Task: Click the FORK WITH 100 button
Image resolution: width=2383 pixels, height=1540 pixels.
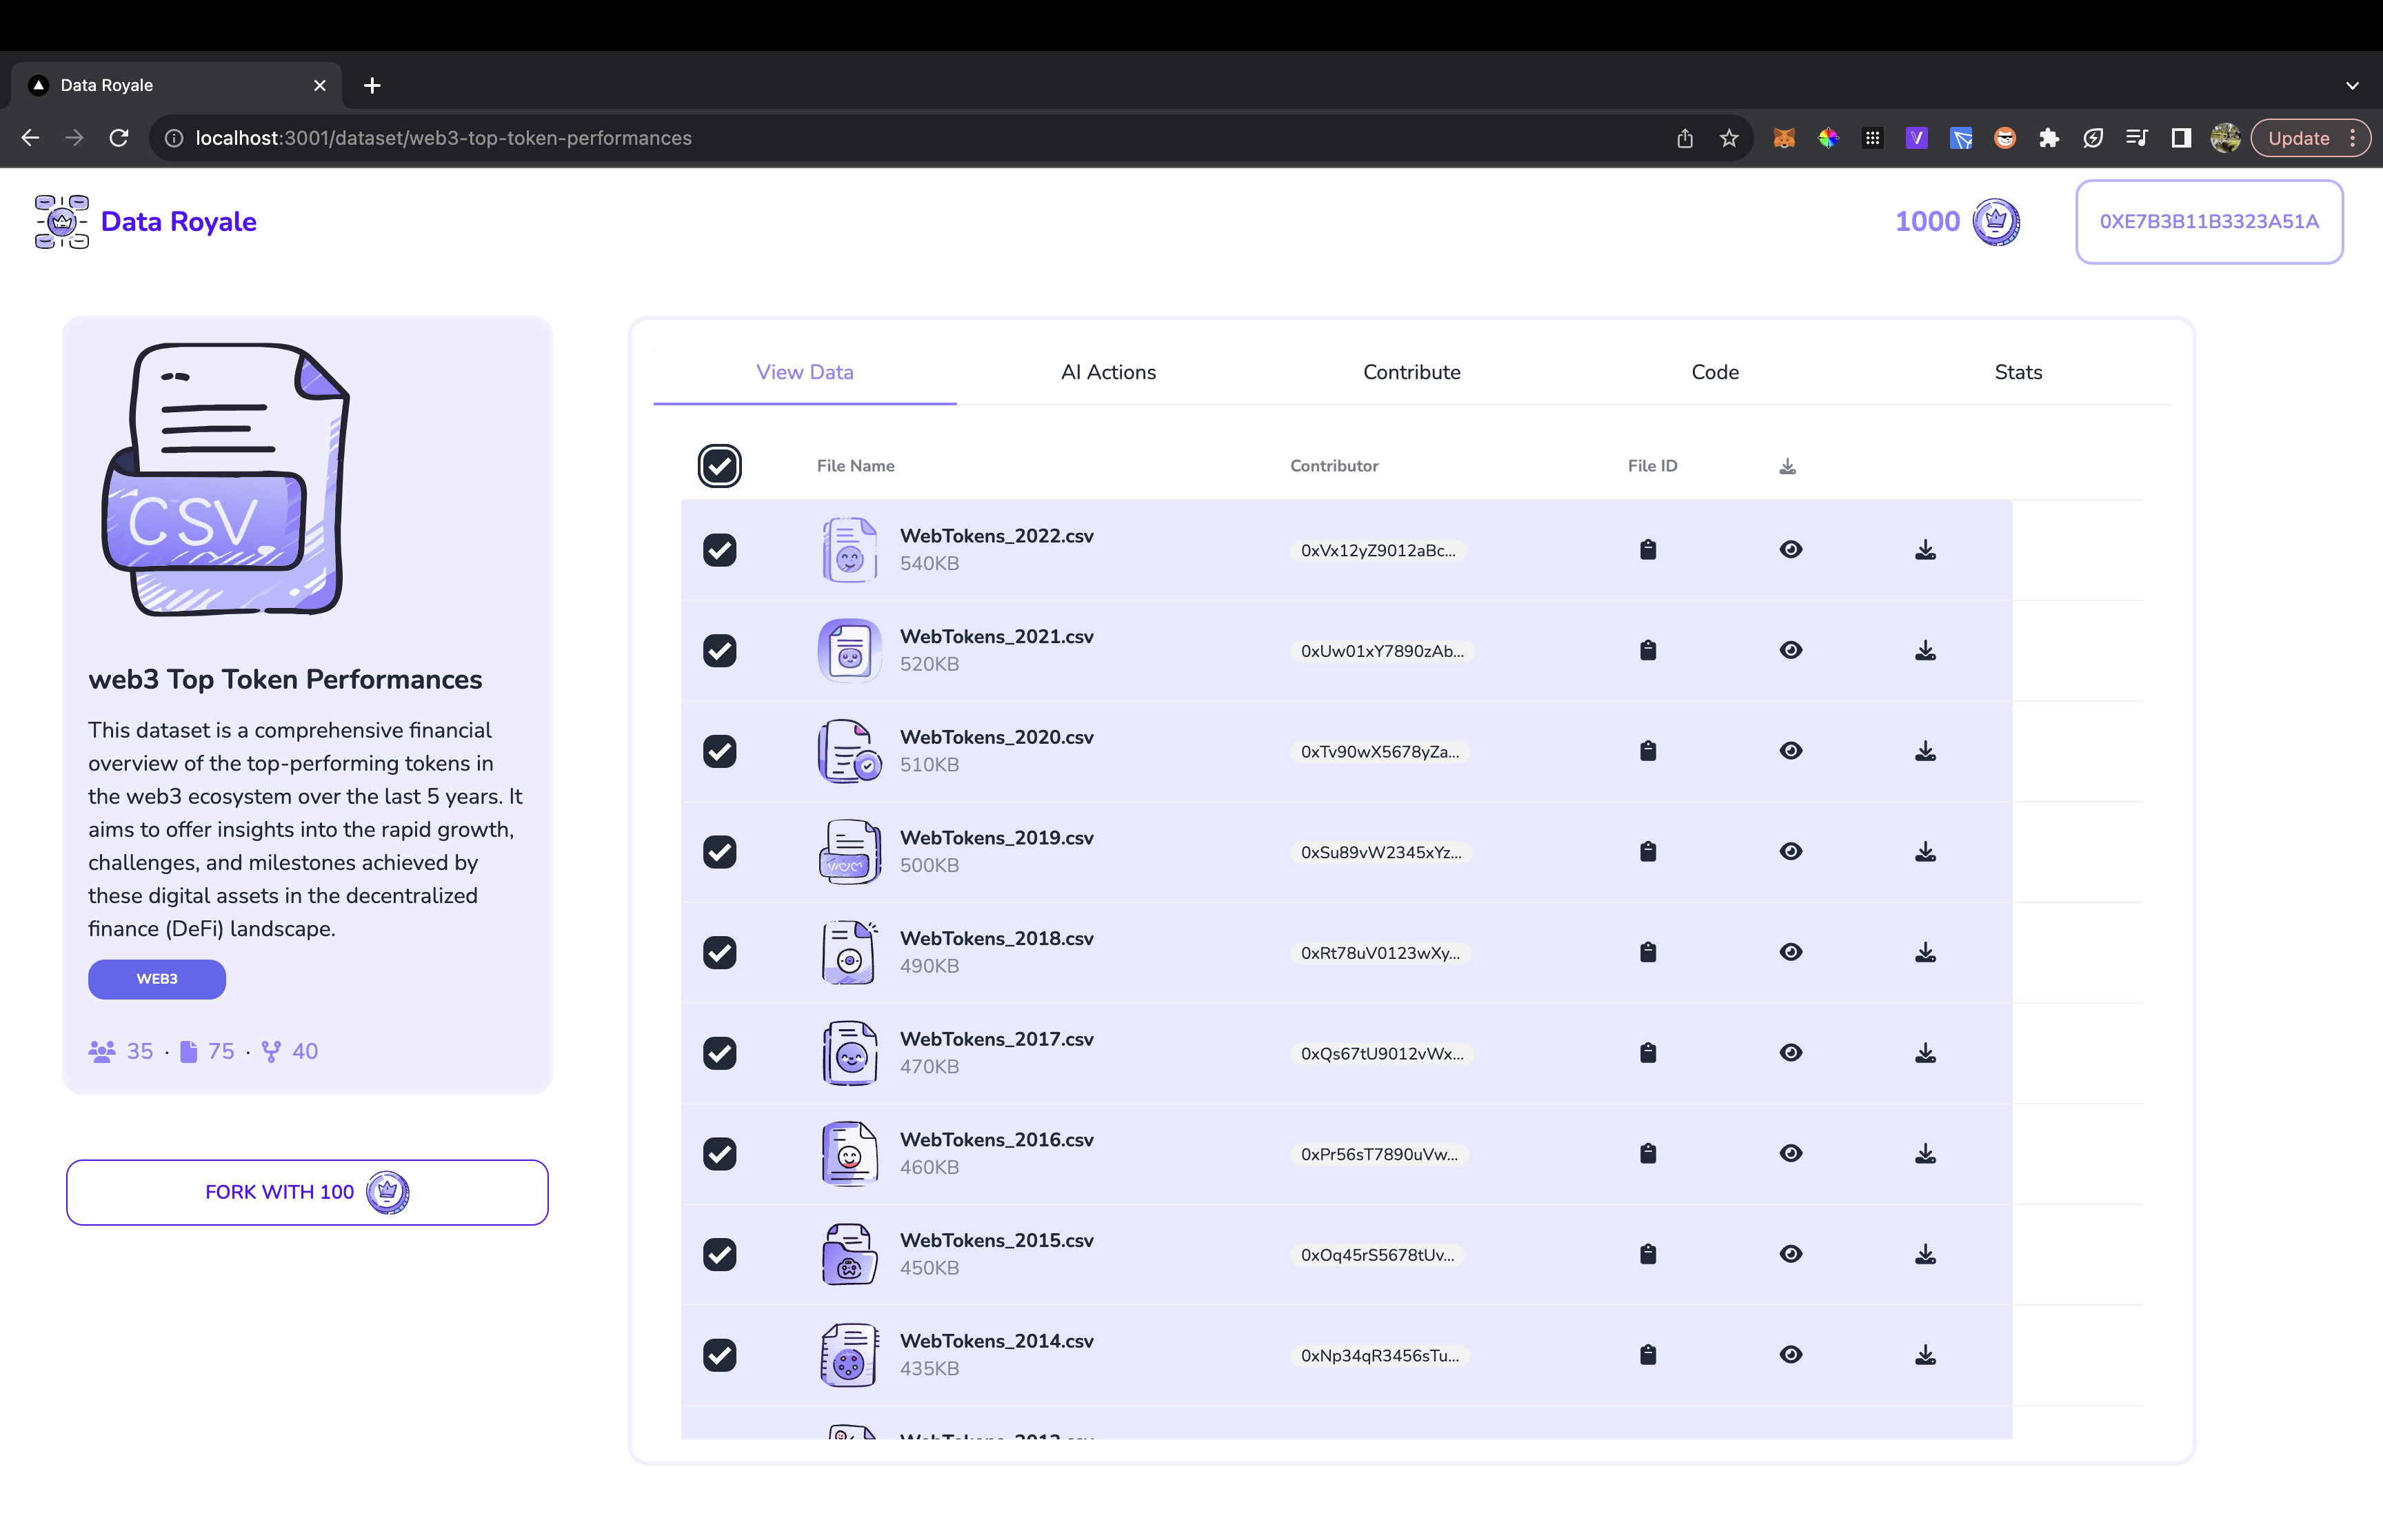Action: pos(307,1192)
